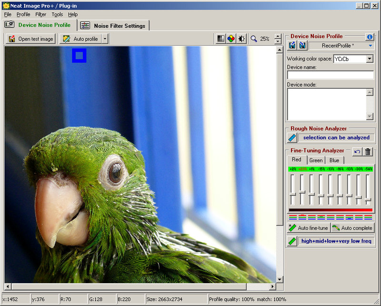Screen dimensions: 381x306
Task: Click the application icon in title bar
Action: click(x=6, y=6)
